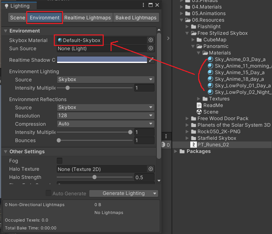Screen dimensions: 272x234
Task: Collapse the Other Settings section
Action: point(6,152)
